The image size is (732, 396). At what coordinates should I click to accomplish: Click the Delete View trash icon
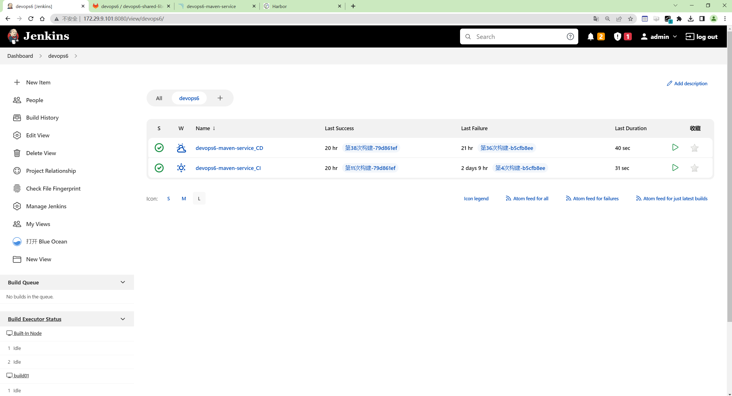tap(17, 153)
